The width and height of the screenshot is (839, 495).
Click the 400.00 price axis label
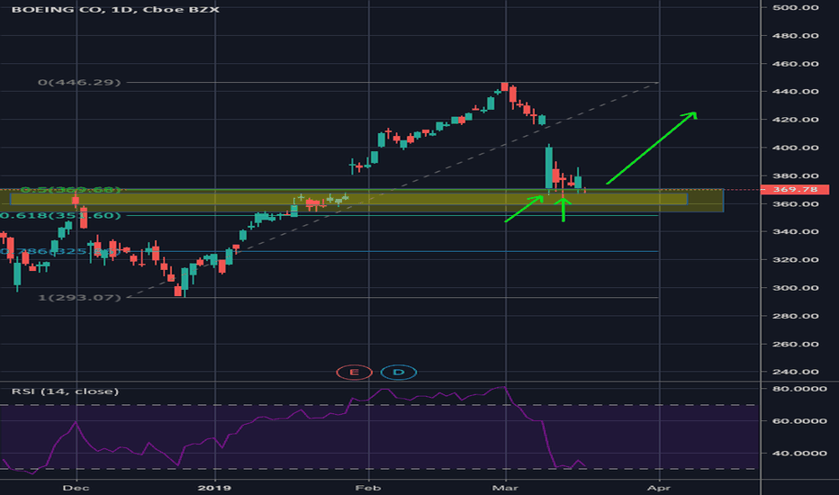point(795,148)
